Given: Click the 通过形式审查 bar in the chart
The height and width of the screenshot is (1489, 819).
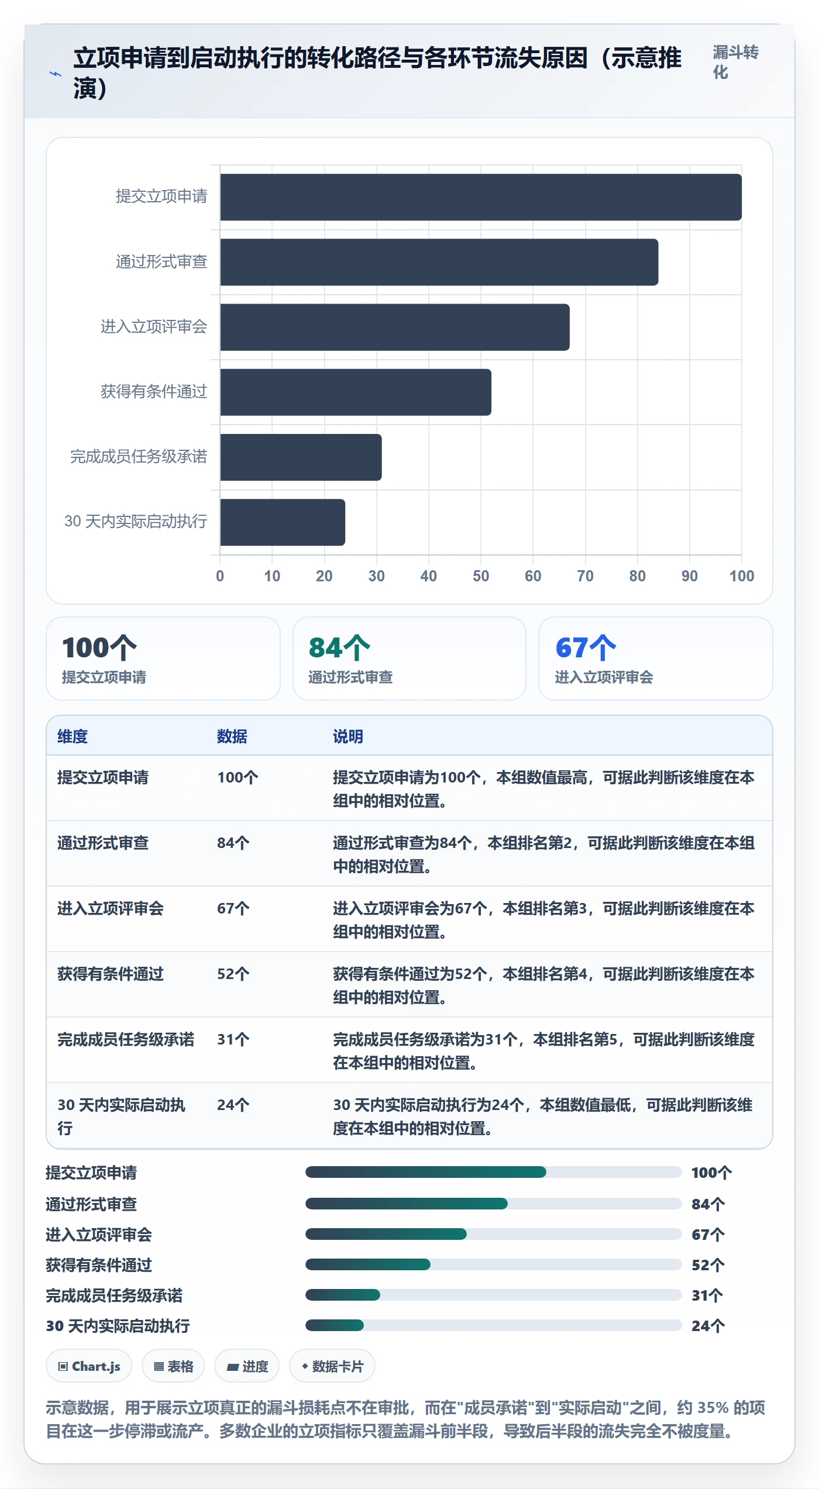Looking at the screenshot, I should tap(439, 262).
